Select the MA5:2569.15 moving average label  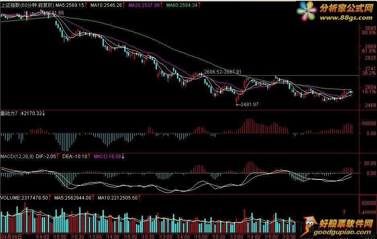70,5
